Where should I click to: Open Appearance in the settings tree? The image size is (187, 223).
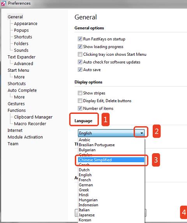click(x=26, y=23)
